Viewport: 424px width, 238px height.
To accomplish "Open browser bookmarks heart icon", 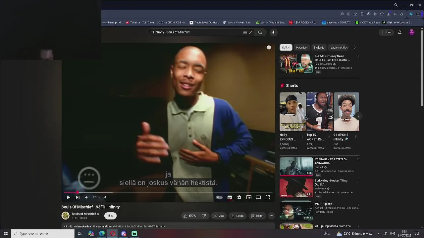I will pos(382,14).
